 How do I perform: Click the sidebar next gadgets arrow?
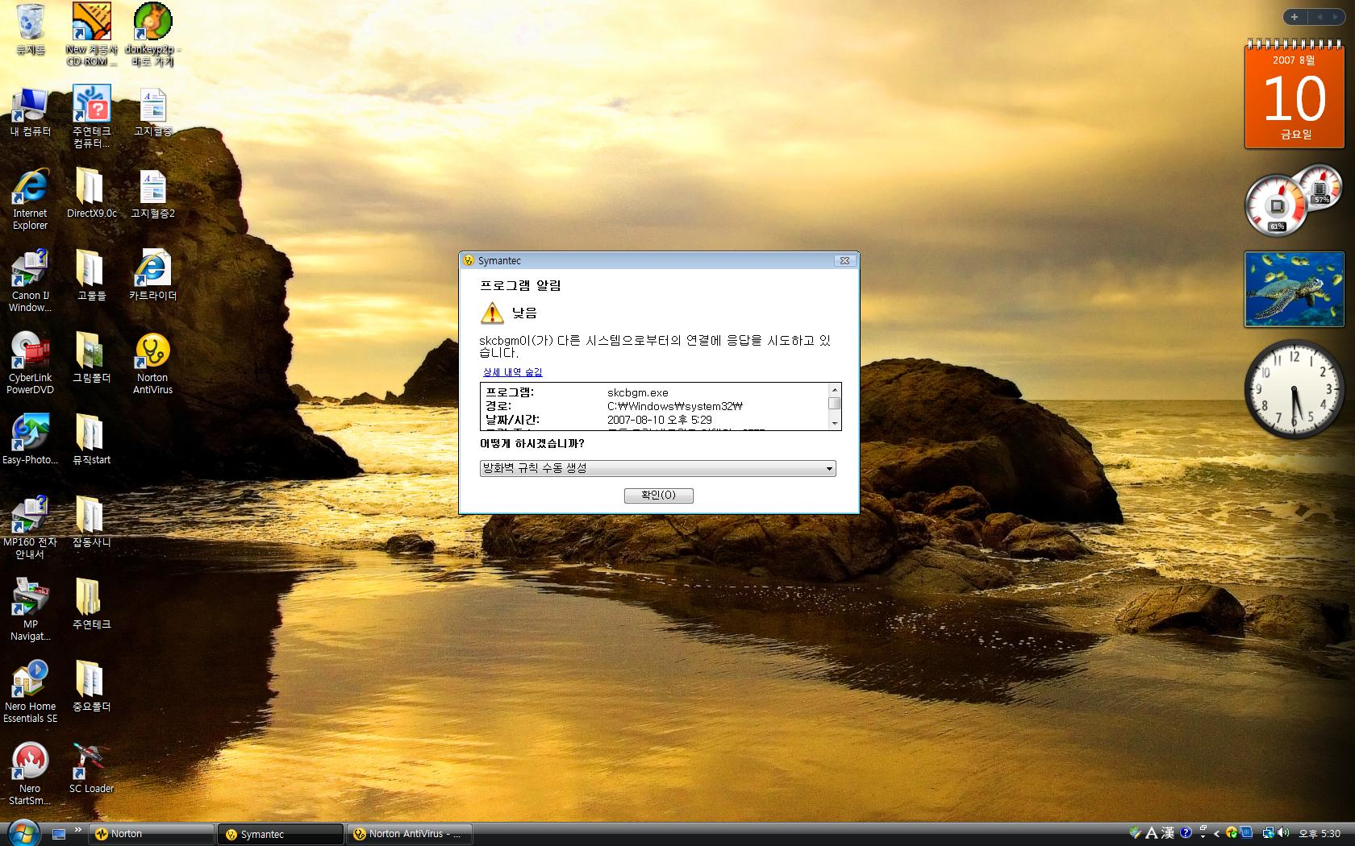tap(1337, 16)
